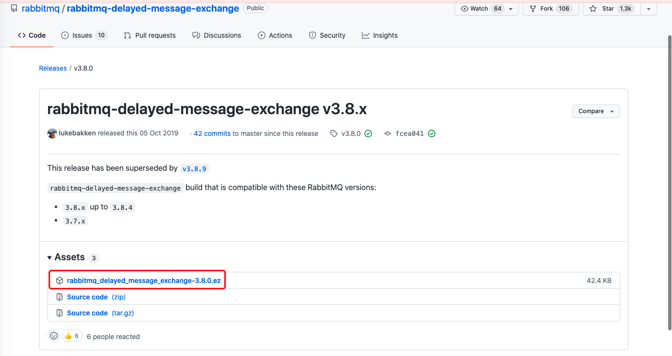Go back to Releases breadcrumb
This screenshot has height=356, width=672.
(x=53, y=68)
